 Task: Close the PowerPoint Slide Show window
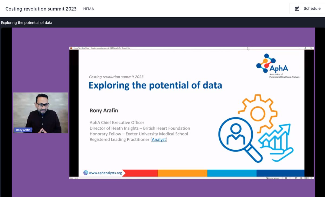click(x=311, y=48)
